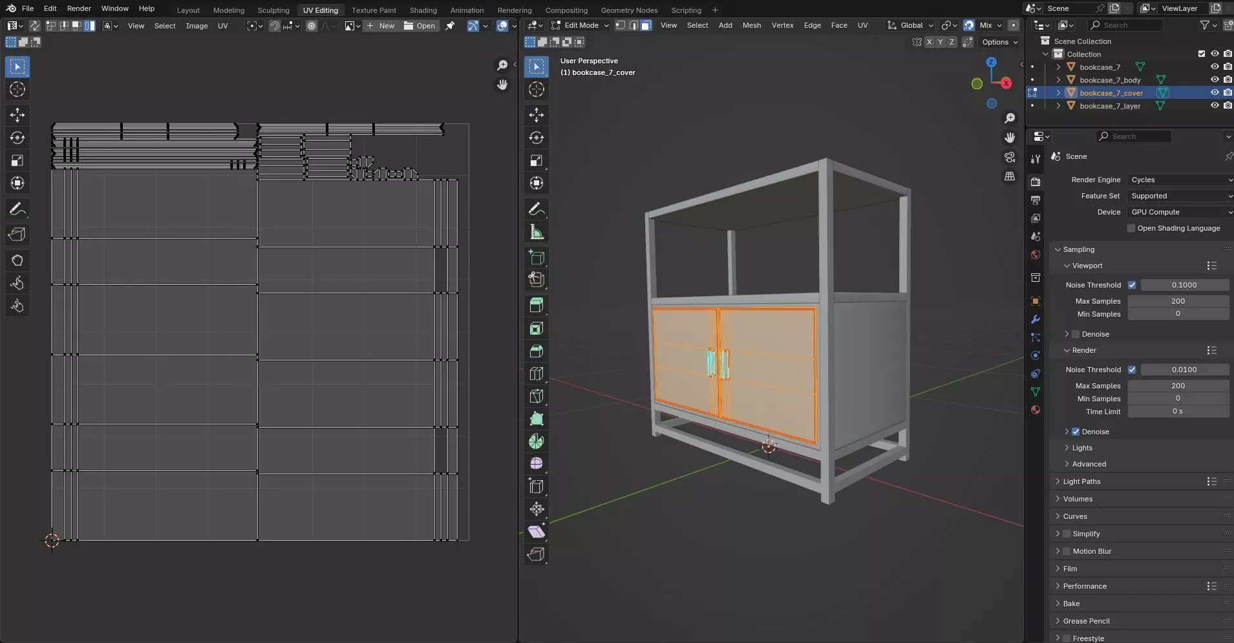Open the Options dropdown in 3D viewport

pyautogui.click(x=999, y=42)
